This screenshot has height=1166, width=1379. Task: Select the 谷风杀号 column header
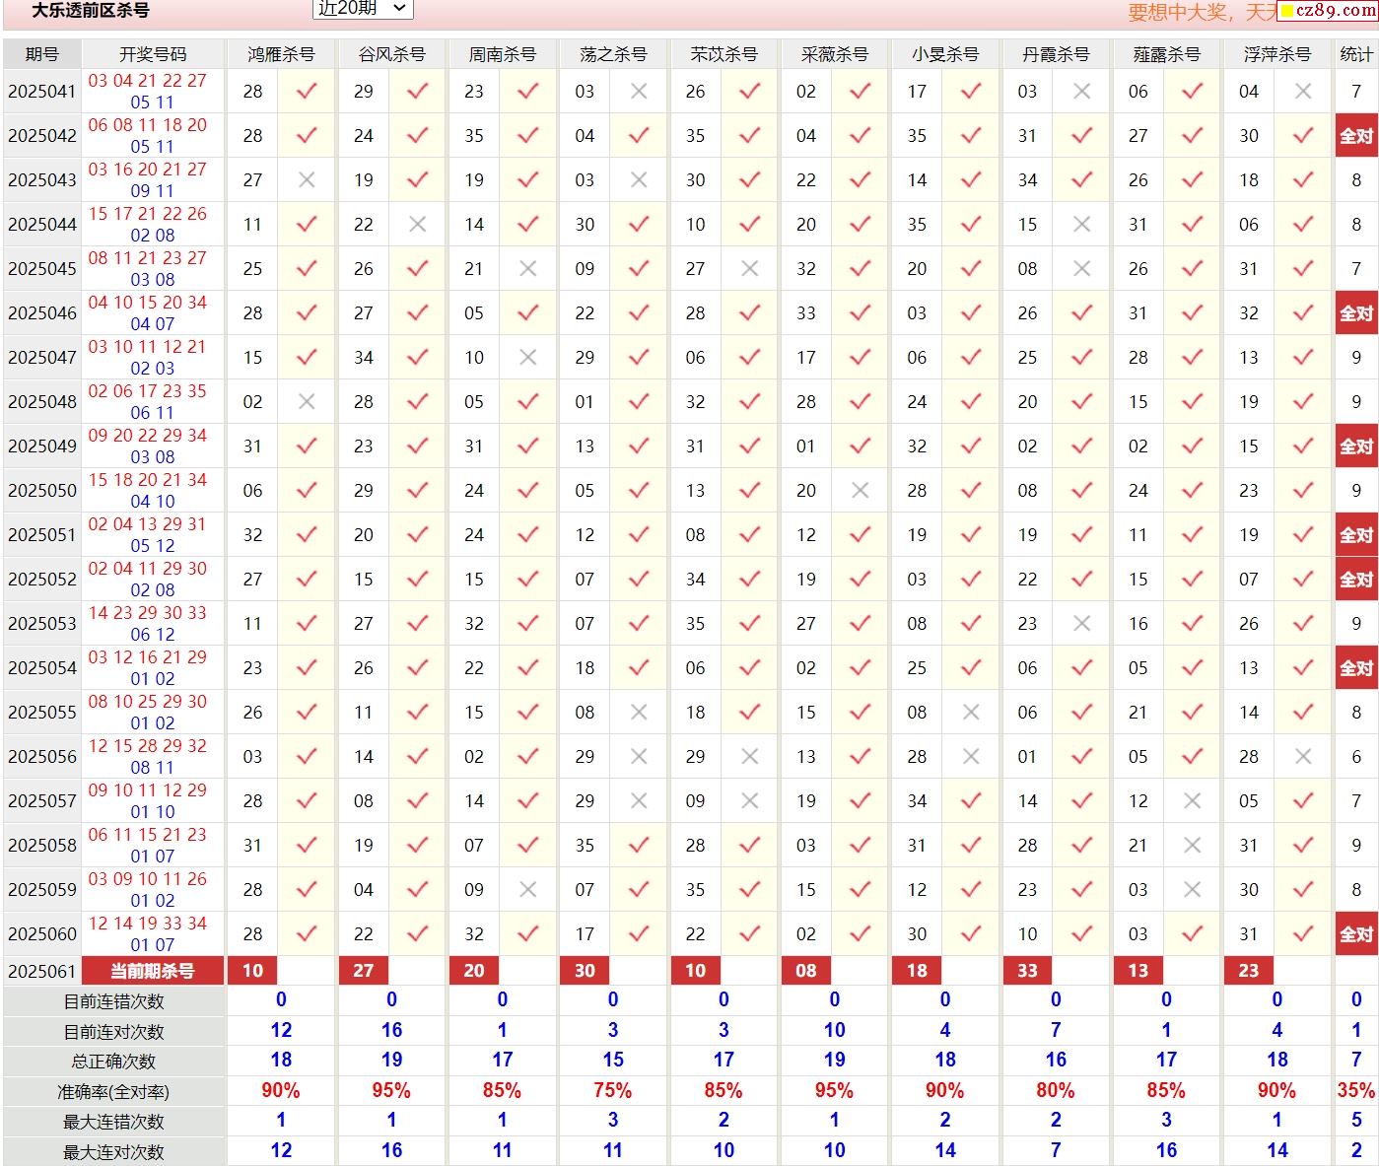(x=391, y=54)
